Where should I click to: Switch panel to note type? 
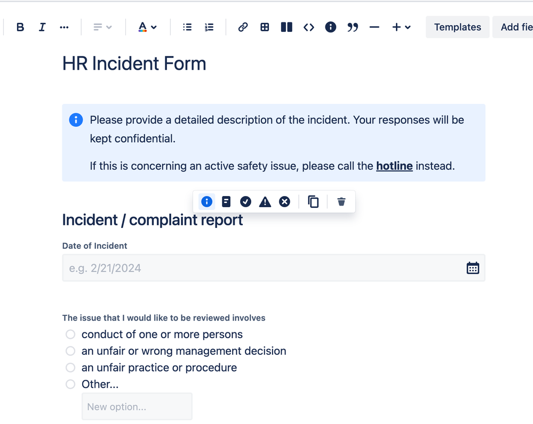coord(226,202)
